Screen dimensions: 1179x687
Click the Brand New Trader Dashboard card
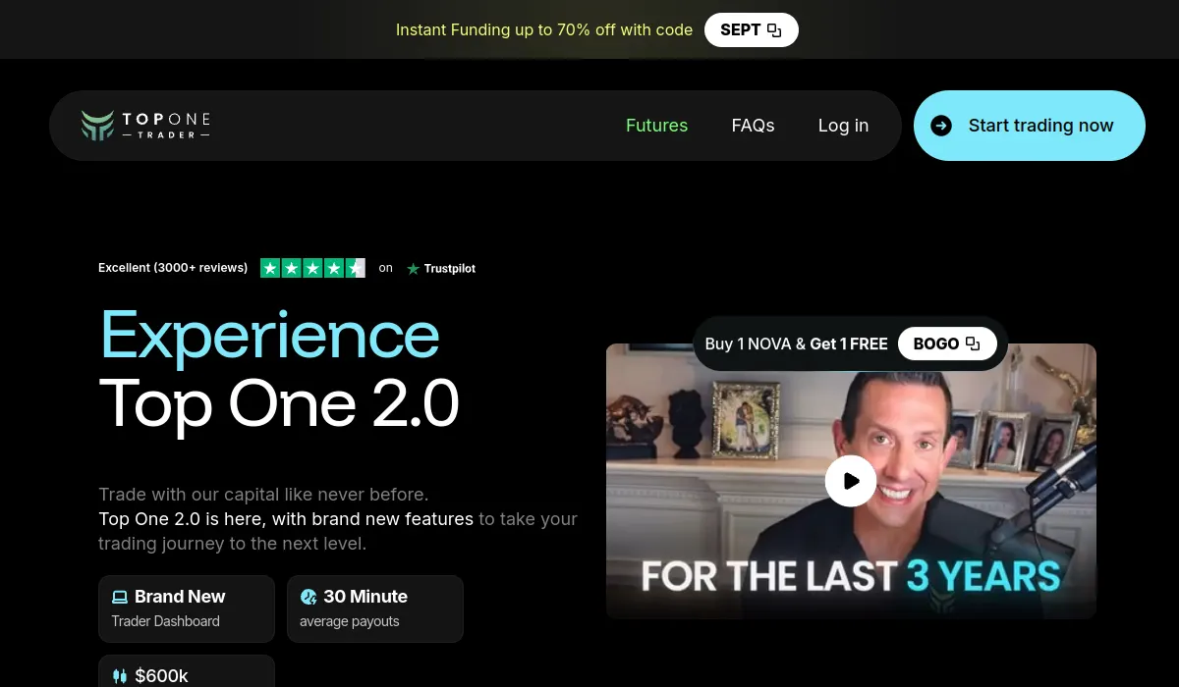click(x=187, y=608)
